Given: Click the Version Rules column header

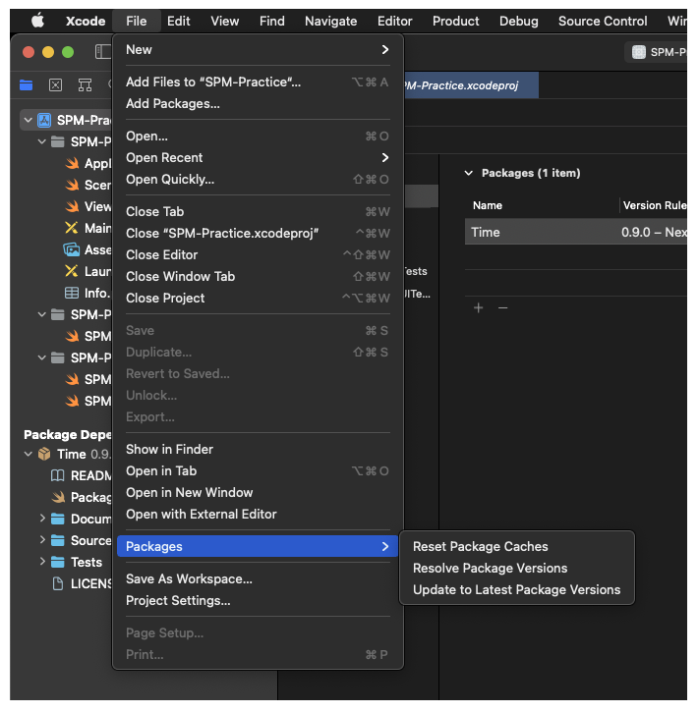Looking at the screenshot, I should (x=655, y=205).
